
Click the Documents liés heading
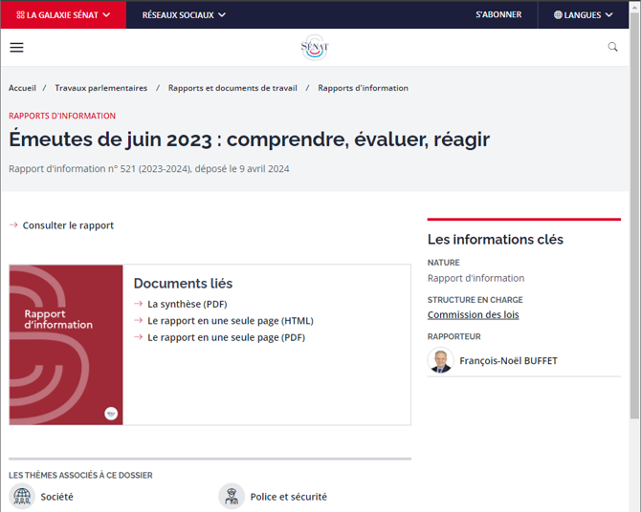183,284
